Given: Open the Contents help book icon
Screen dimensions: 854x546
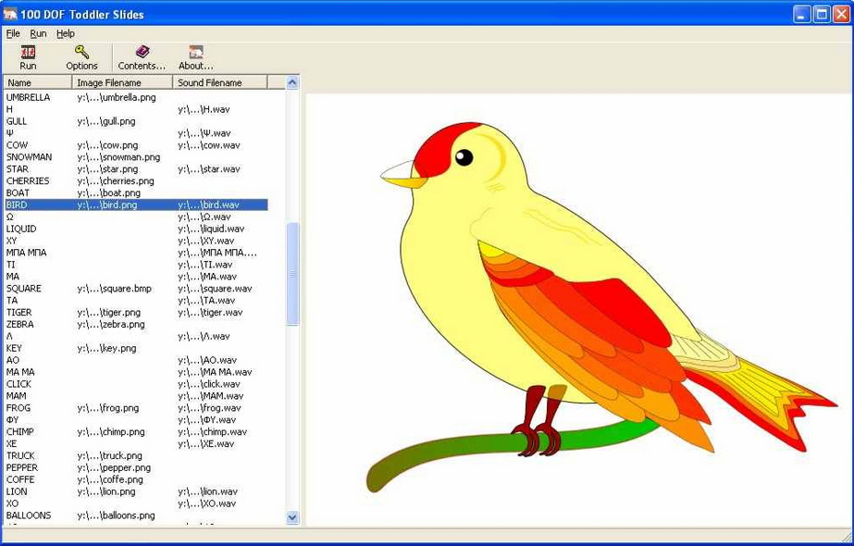Looking at the screenshot, I should point(142,57).
